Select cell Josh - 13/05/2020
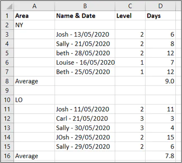Screen dimensions: 182x163 tap(85, 34)
